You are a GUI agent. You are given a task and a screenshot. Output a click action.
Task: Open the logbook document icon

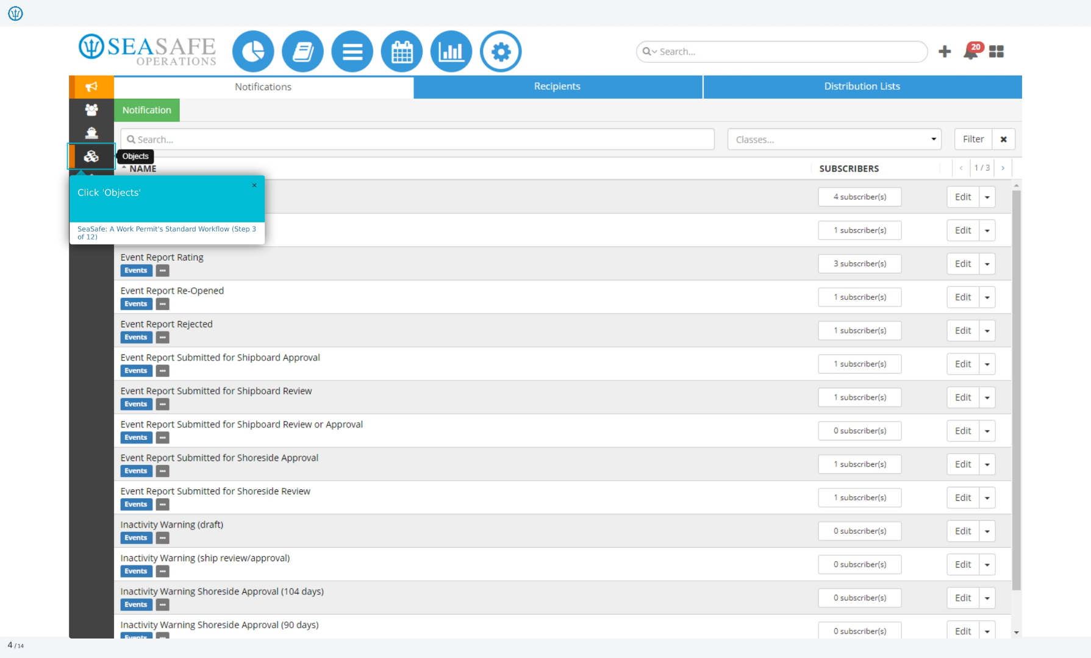[302, 52]
